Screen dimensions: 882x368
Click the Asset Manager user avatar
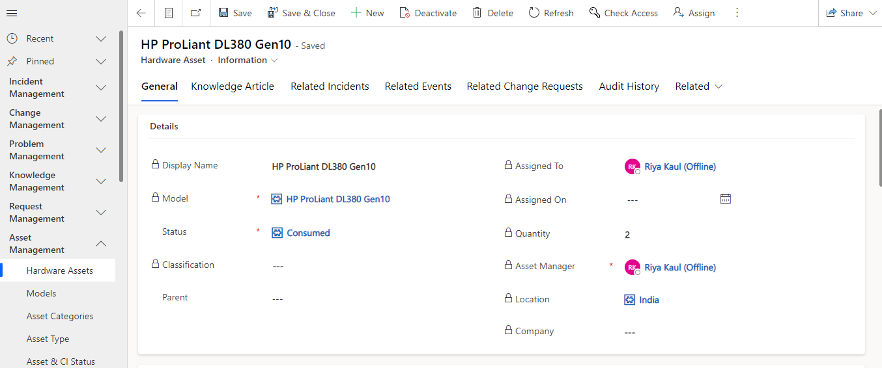click(633, 268)
